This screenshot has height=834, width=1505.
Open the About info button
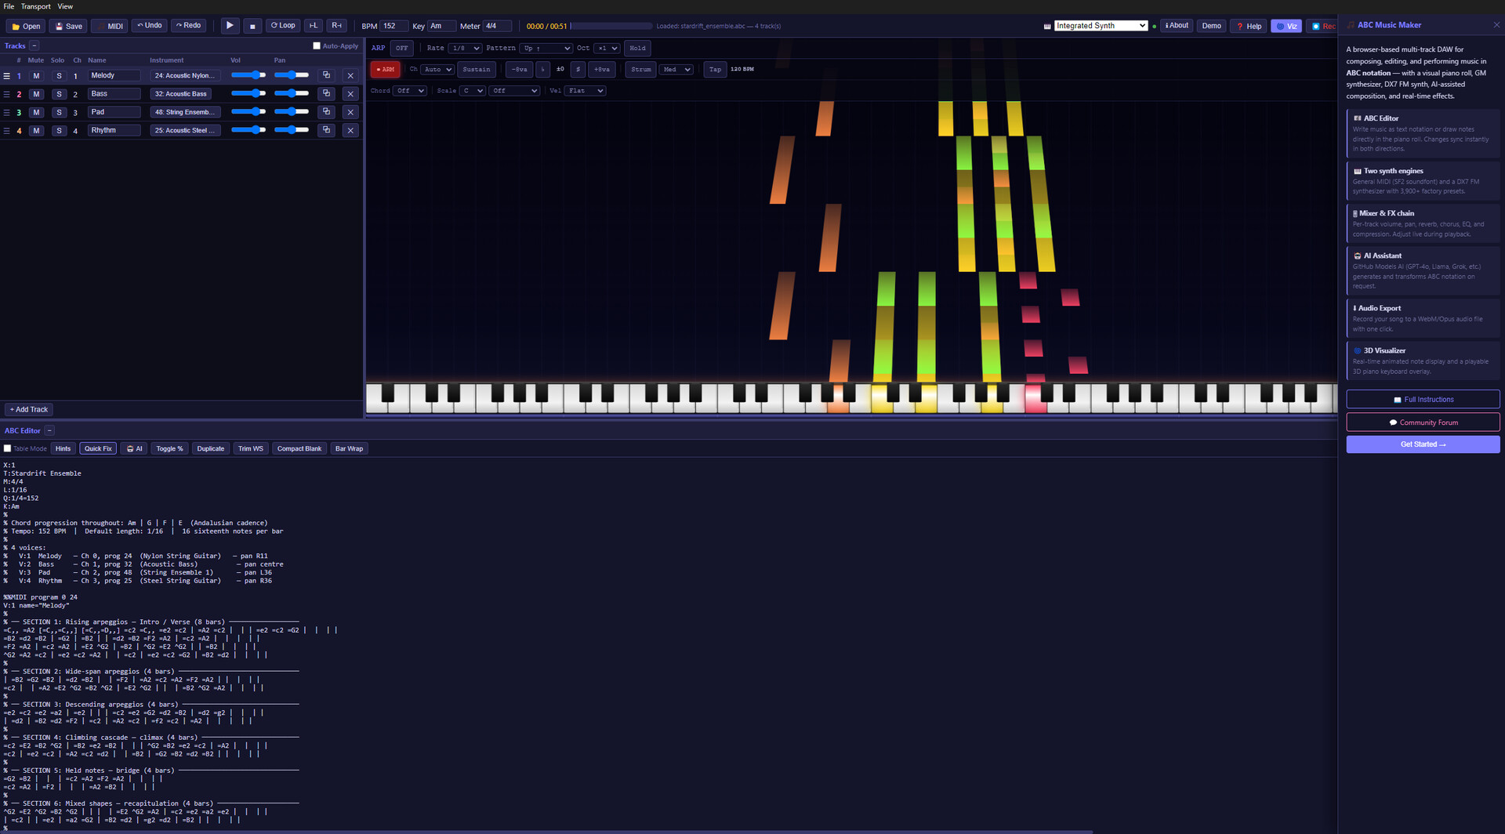[1177, 26]
